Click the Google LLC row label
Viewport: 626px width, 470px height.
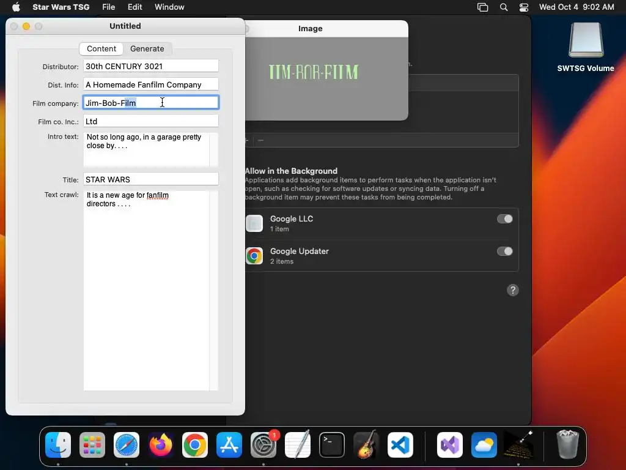point(292,219)
